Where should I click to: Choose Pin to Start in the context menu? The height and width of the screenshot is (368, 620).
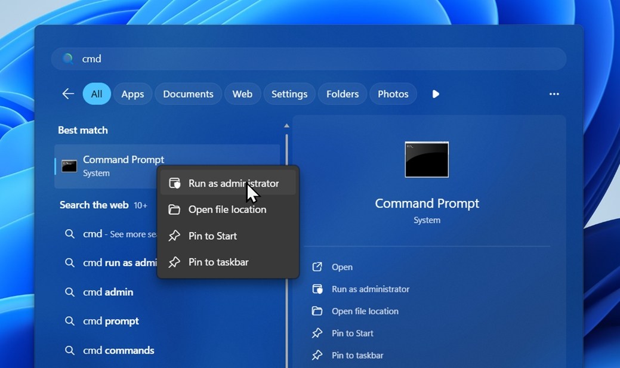pyautogui.click(x=228, y=236)
